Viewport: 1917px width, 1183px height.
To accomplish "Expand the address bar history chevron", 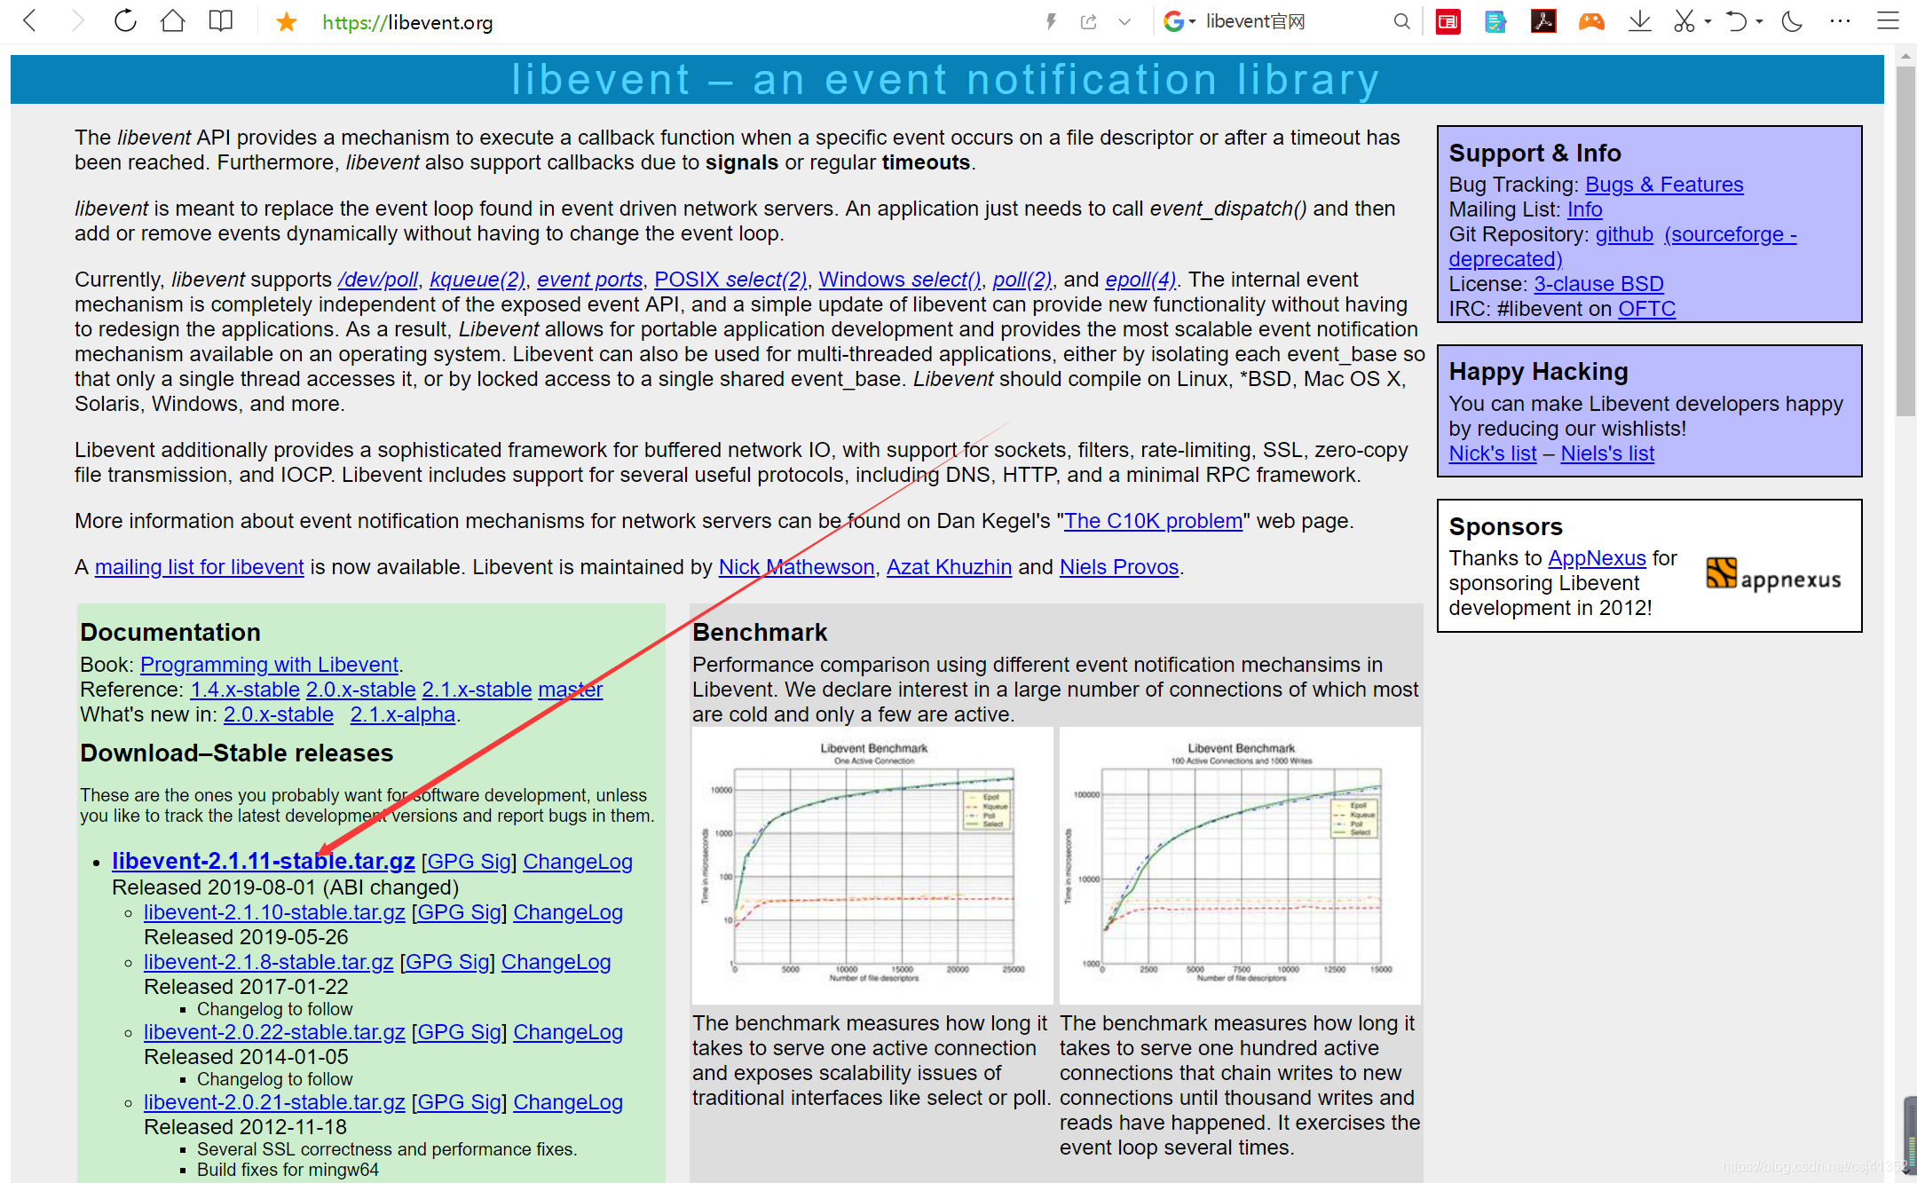I will pyautogui.click(x=1124, y=21).
